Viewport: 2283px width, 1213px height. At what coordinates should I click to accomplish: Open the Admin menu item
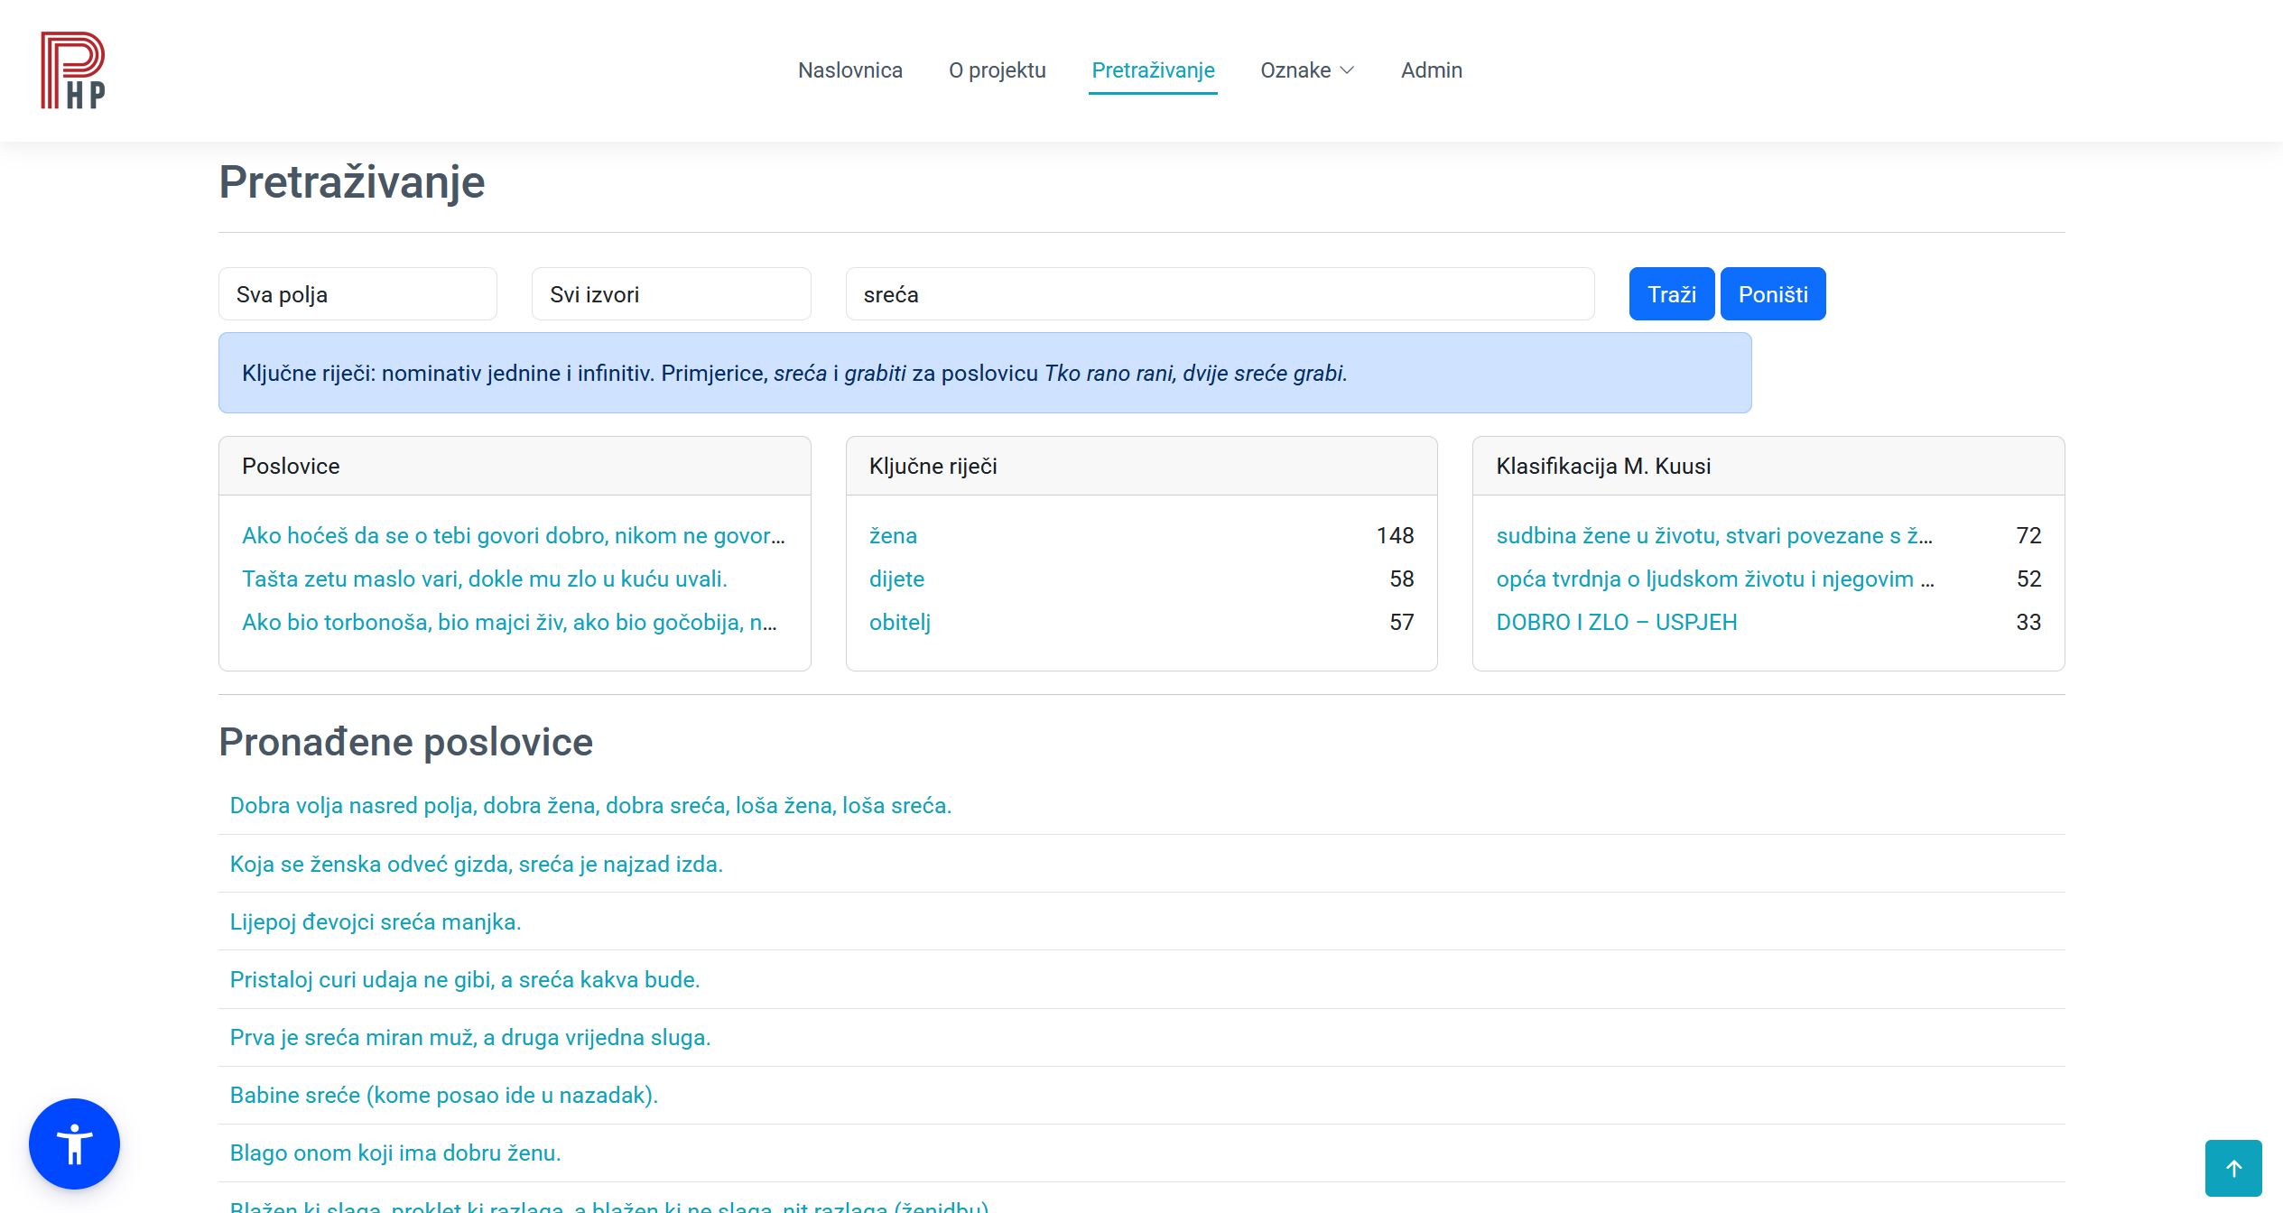click(x=1431, y=70)
